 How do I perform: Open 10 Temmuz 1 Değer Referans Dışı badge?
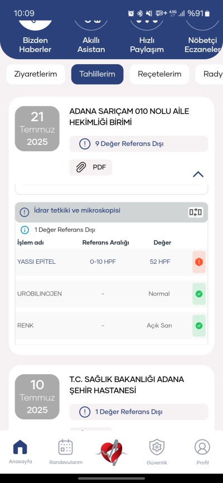click(x=139, y=412)
